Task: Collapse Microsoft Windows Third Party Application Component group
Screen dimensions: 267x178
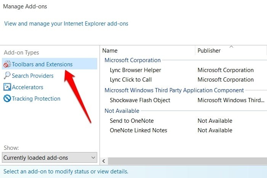Action: (x=174, y=90)
